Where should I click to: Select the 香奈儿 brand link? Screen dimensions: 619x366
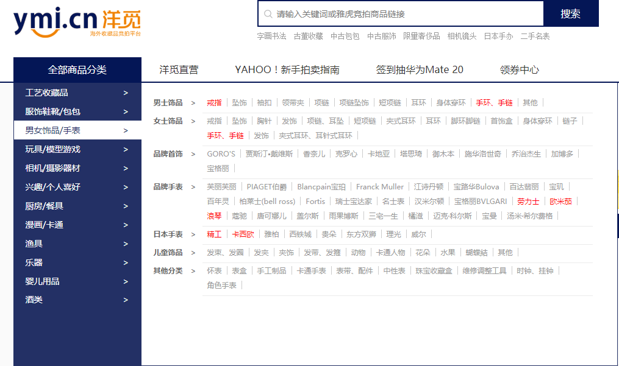click(314, 154)
